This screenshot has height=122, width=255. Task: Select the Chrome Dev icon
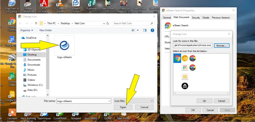coord(193,58)
